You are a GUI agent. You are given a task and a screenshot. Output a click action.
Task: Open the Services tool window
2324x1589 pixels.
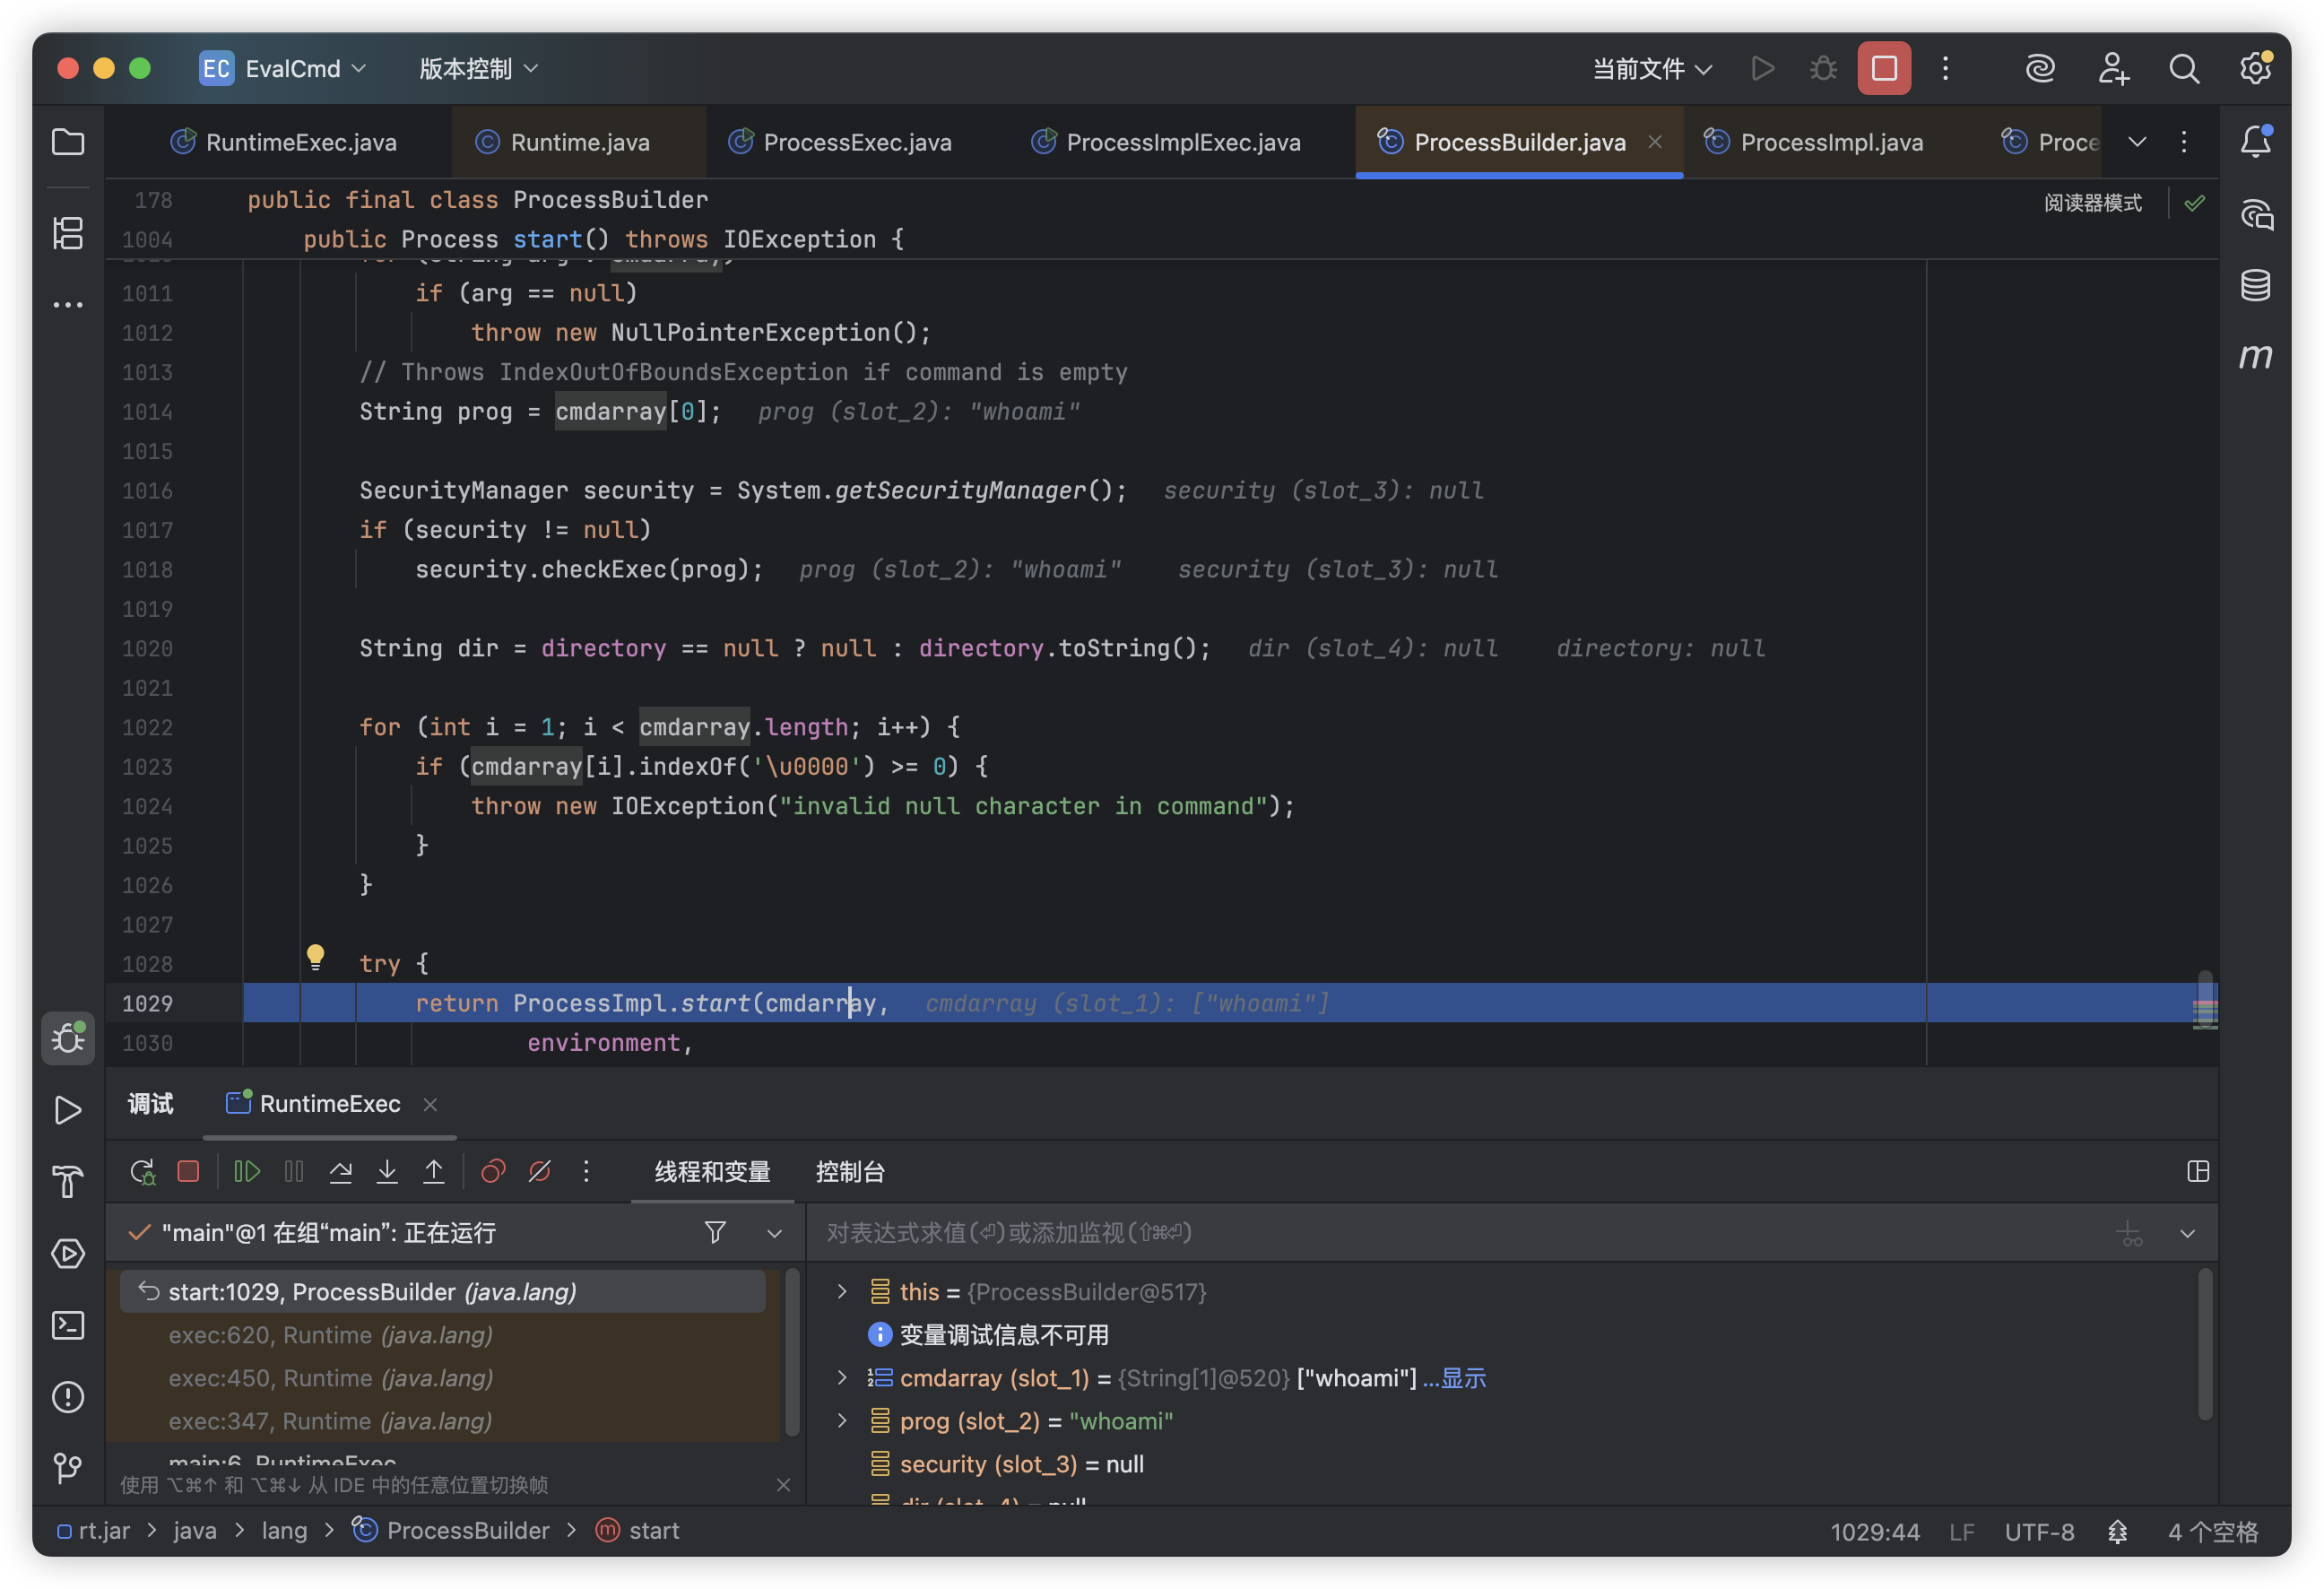tap(68, 1254)
